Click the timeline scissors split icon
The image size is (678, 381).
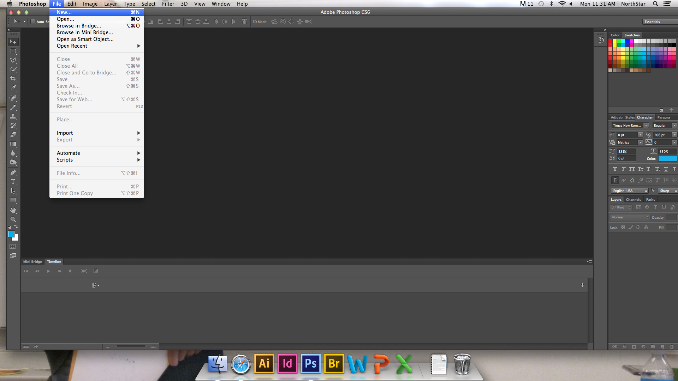(x=84, y=271)
